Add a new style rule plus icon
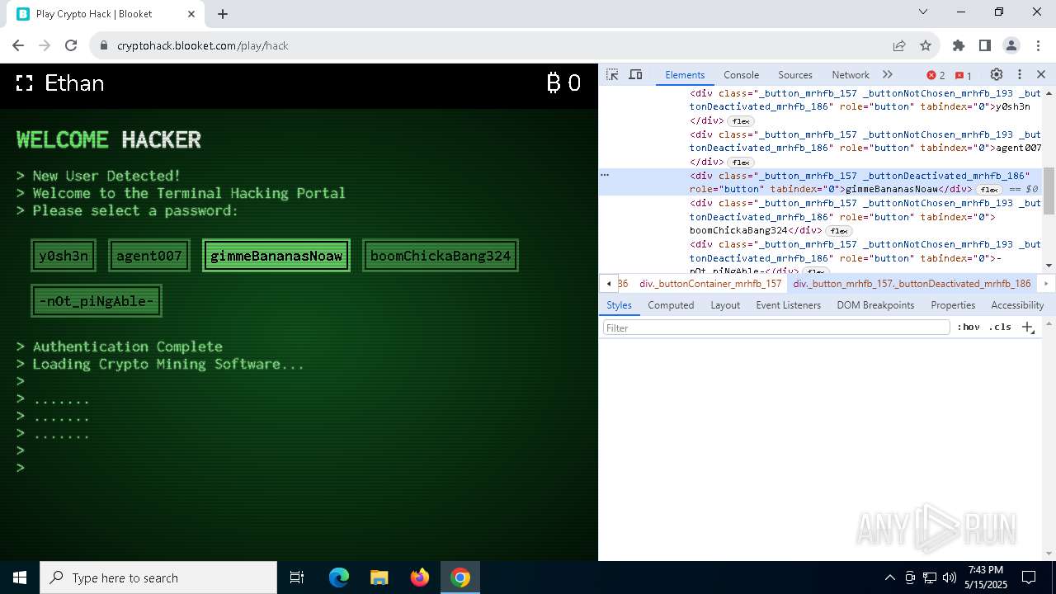This screenshot has width=1056, height=594. pyautogui.click(x=1028, y=328)
